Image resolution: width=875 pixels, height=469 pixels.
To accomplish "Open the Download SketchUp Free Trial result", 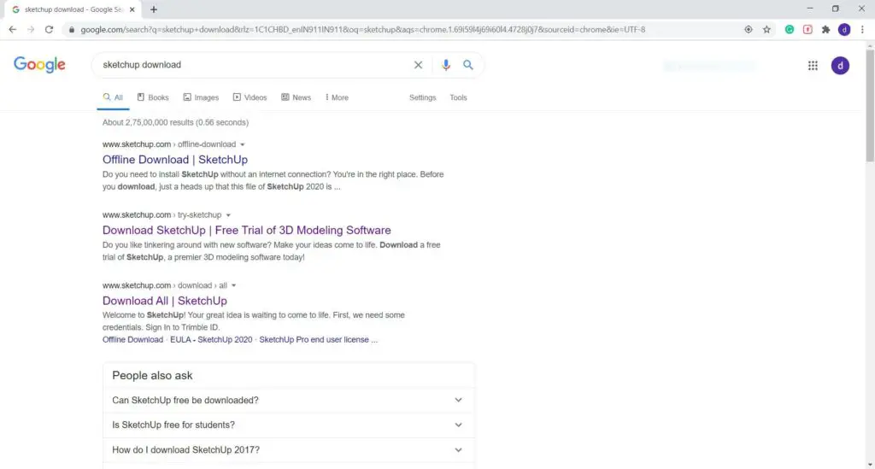I will pyautogui.click(x=247, y=231).
